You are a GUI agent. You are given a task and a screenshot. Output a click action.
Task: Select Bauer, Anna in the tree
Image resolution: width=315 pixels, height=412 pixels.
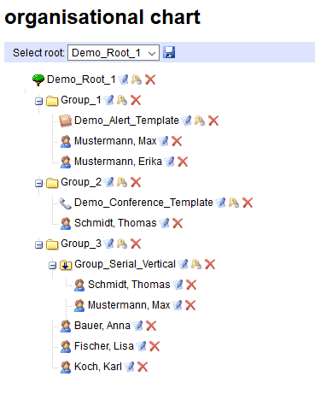pos(102,326)
